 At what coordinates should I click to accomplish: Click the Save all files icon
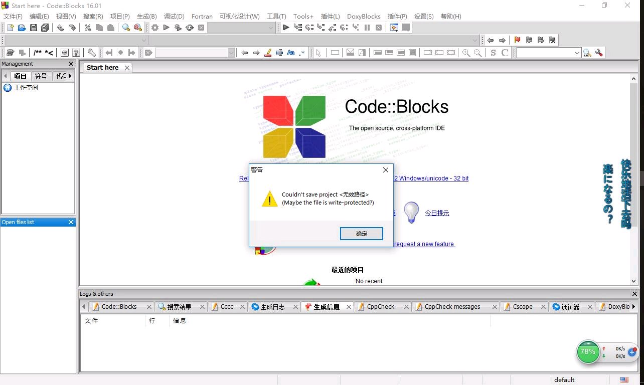pyautogui.click(x=45, y=28)
